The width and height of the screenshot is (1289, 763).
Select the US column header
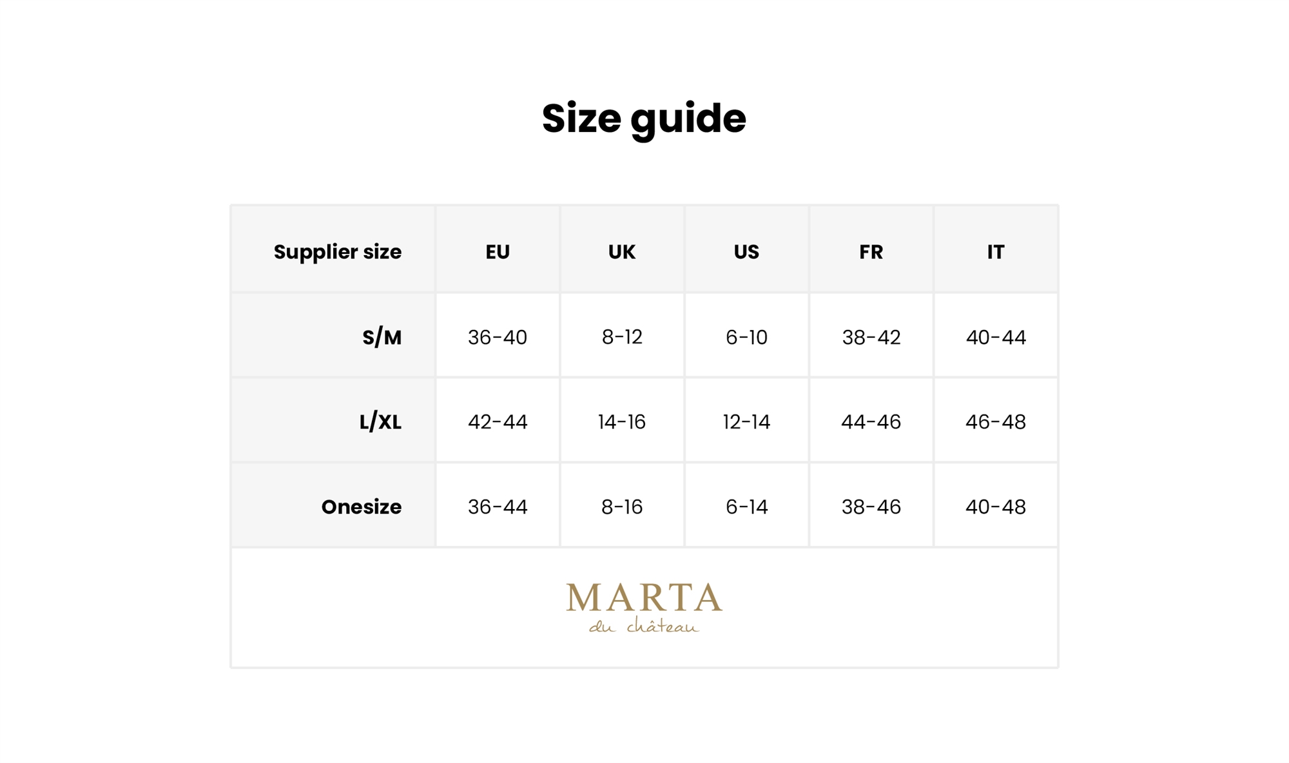(746, 251)
